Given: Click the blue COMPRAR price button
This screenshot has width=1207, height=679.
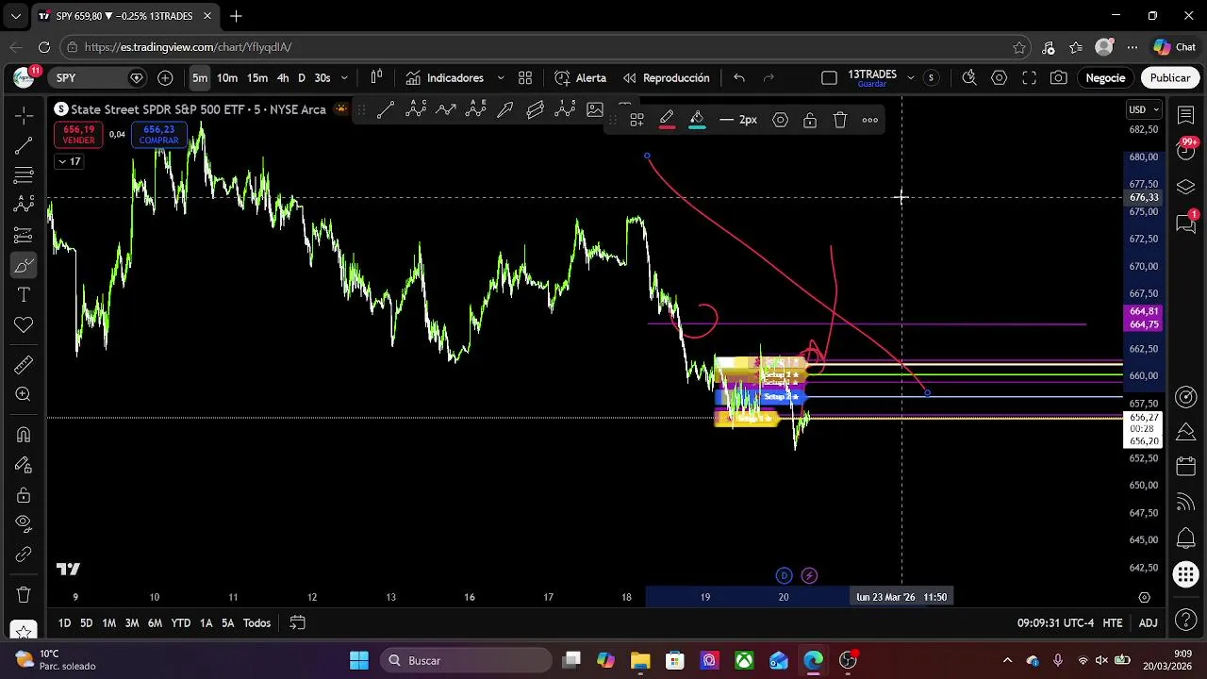Looking at the screenshot, I should point(158,135).
